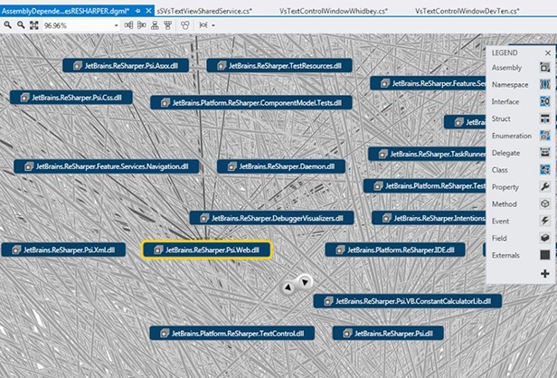
Task: Apply quick clusters layout icon
Action: point(185,25)
